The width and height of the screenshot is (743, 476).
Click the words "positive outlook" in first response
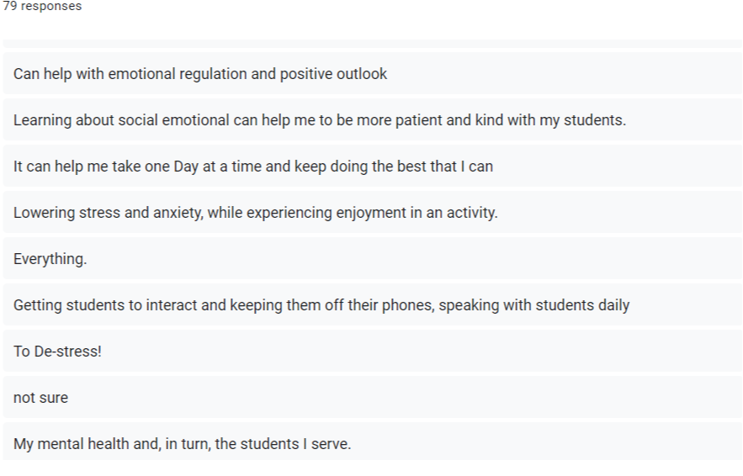click(333, 74)
